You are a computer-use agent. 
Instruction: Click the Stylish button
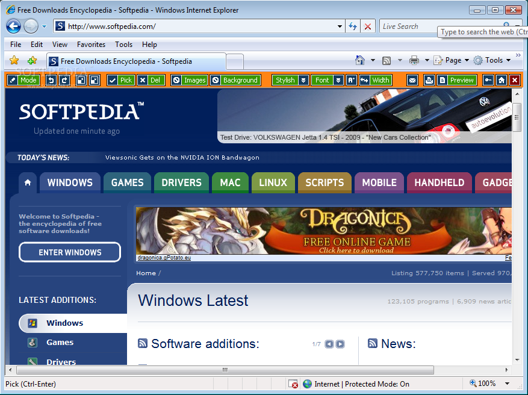tap(285, 80)
